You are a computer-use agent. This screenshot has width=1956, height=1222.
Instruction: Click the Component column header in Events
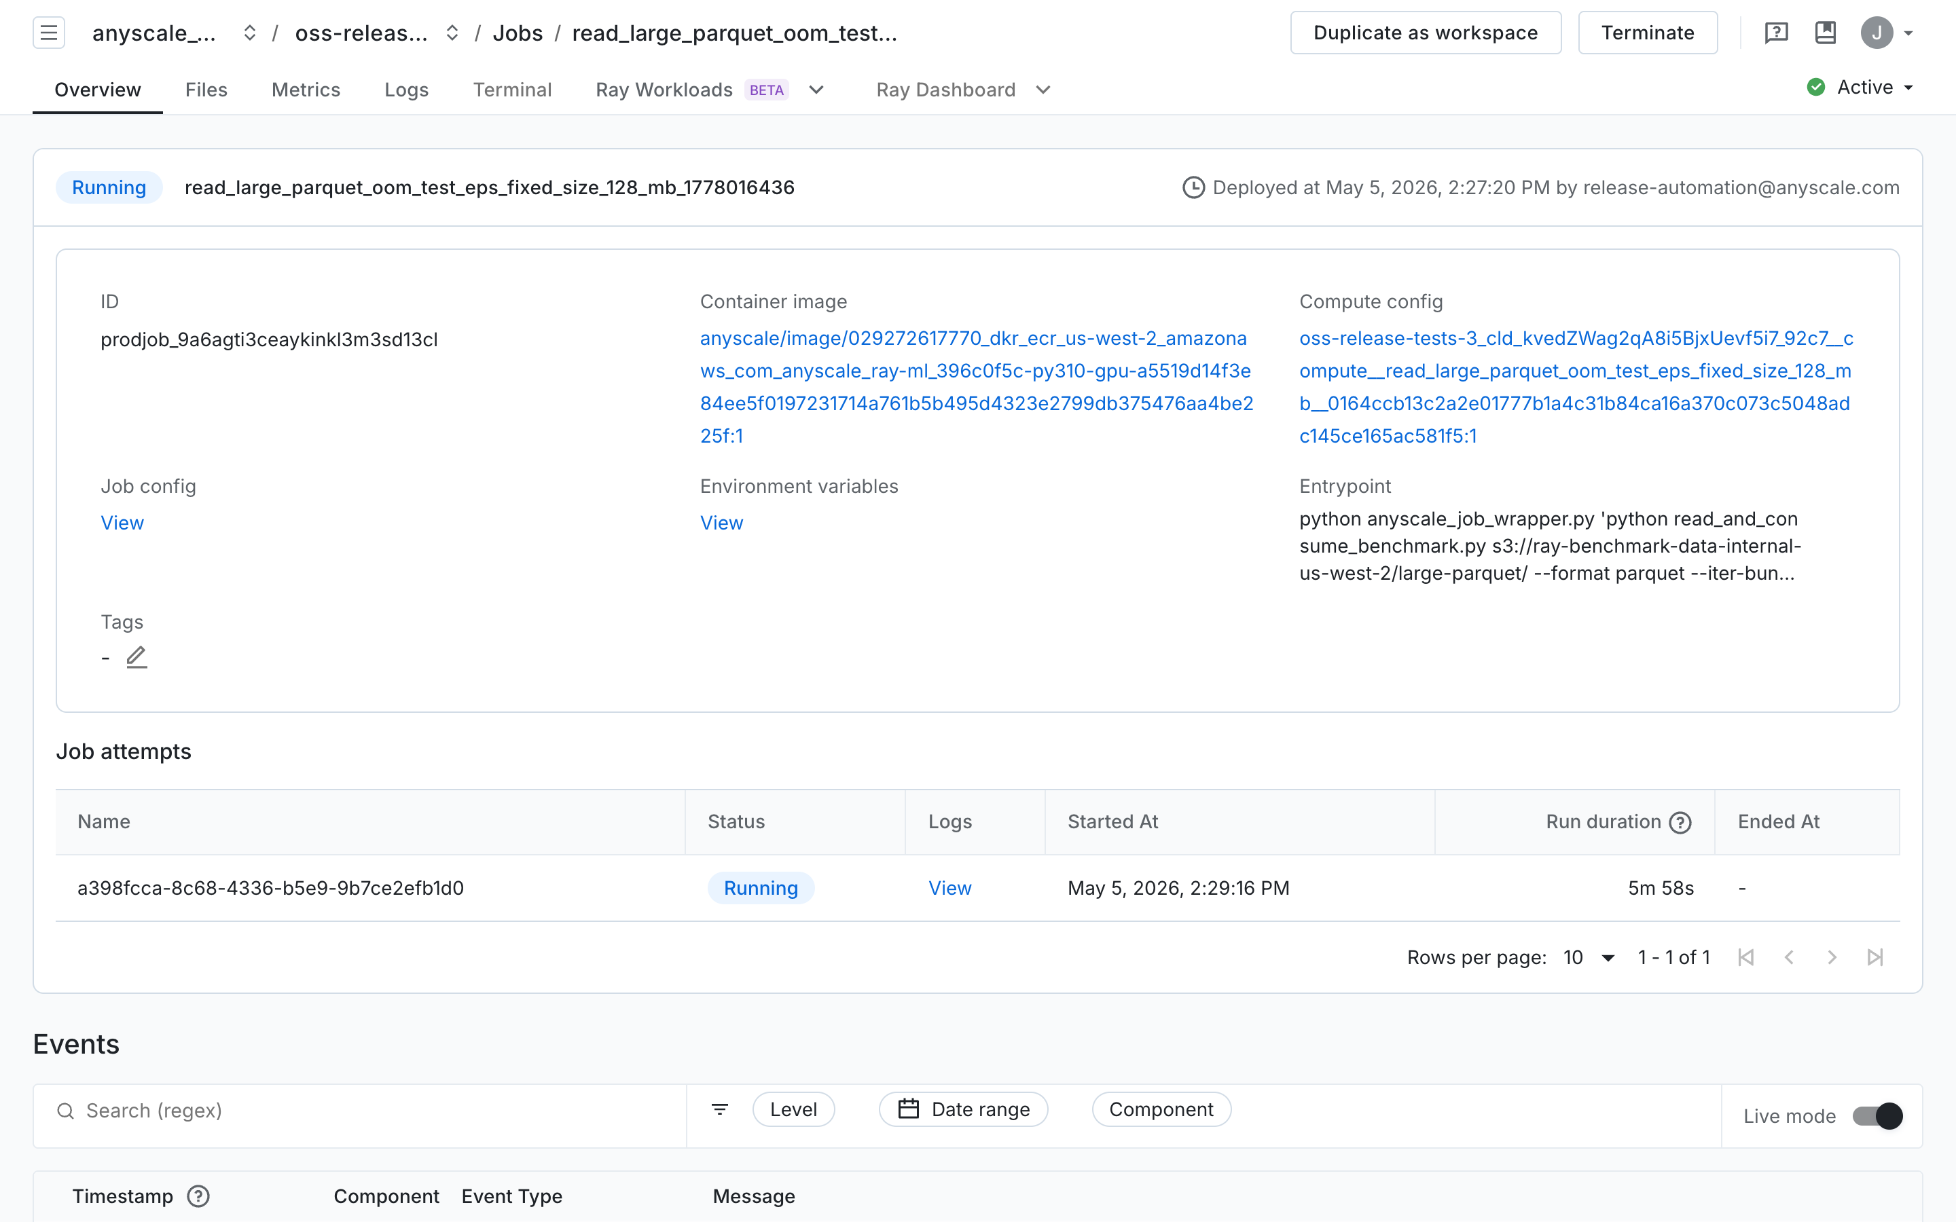click(386, 1196)
